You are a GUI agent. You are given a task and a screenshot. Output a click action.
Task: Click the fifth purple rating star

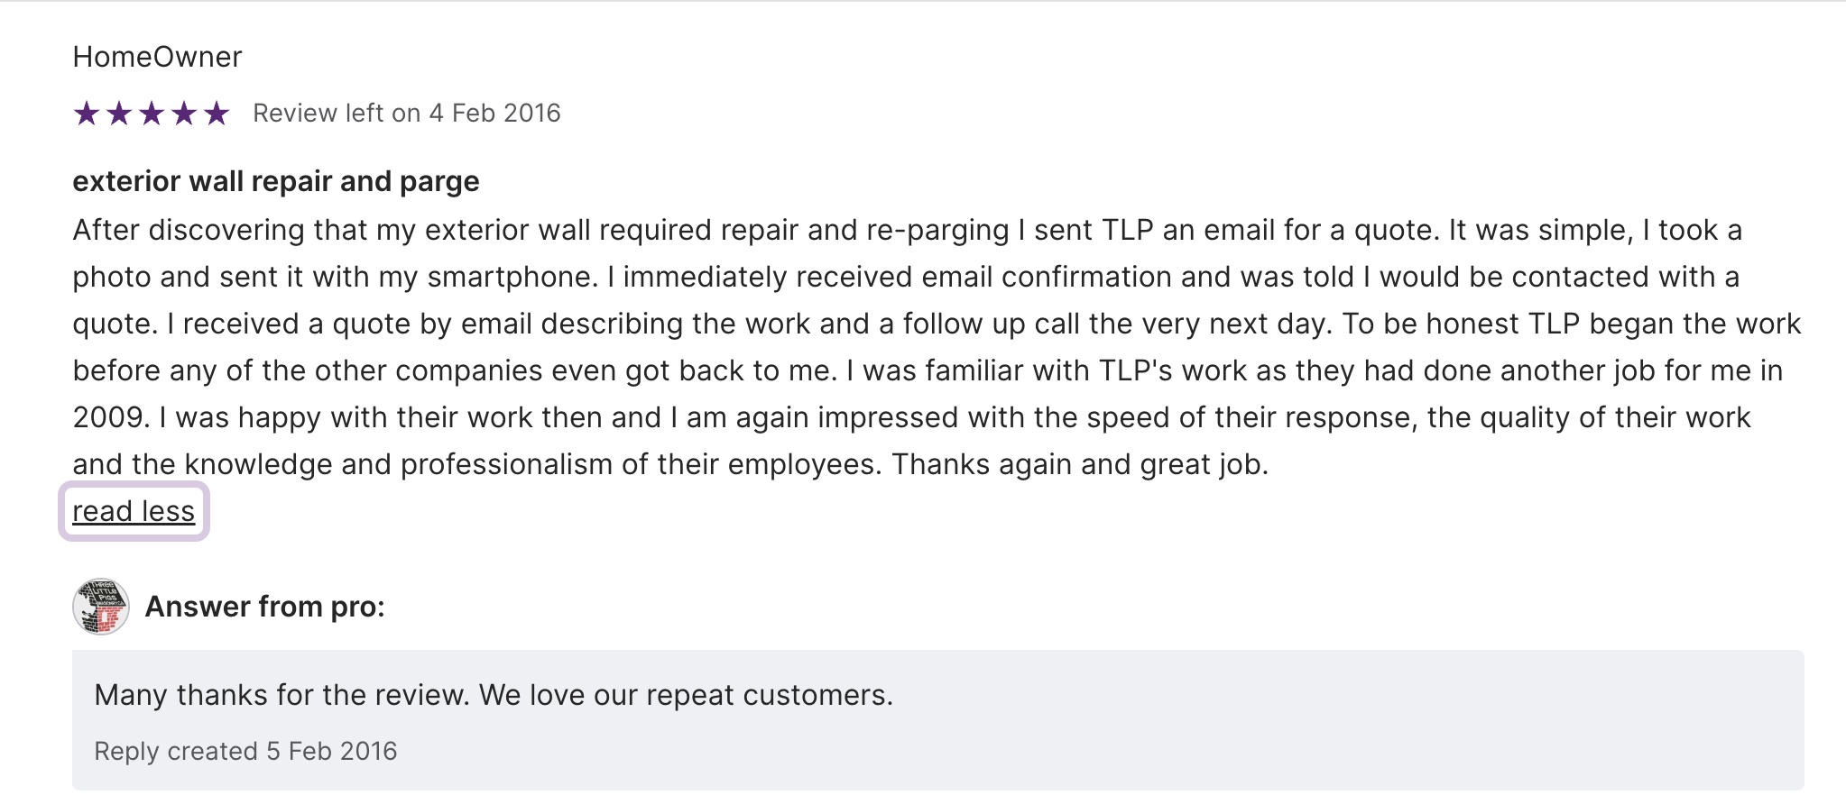click(217, 114)
